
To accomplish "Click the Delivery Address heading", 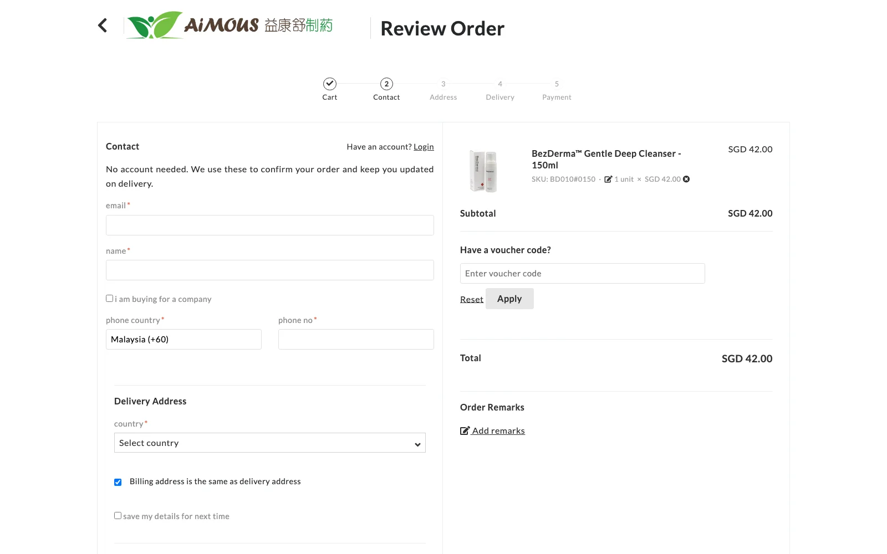I will coord(150,401).
